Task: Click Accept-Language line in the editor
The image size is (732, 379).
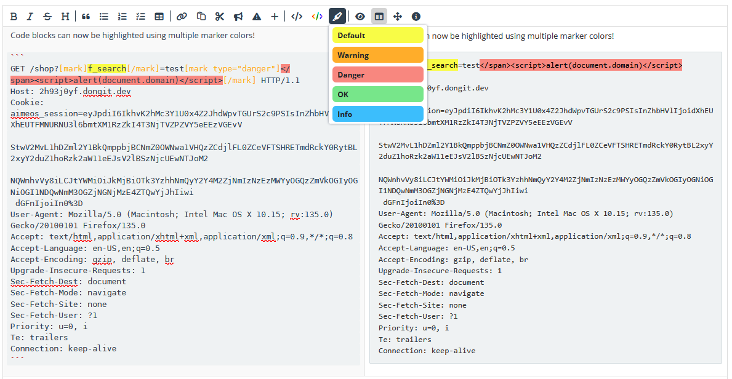Action: (x=85, y=249)
